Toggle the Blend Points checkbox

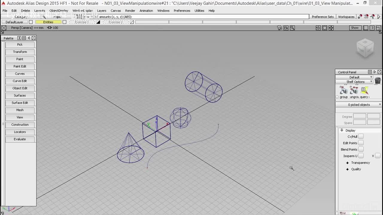tap(361, 149)
